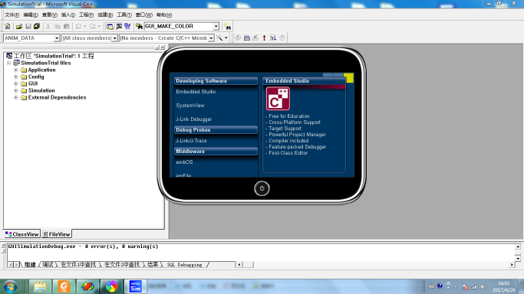Click the Copy toolbar icon
The height and width of the screenshot is (294, 524).
pyautogui.click(x=58, y=26)
